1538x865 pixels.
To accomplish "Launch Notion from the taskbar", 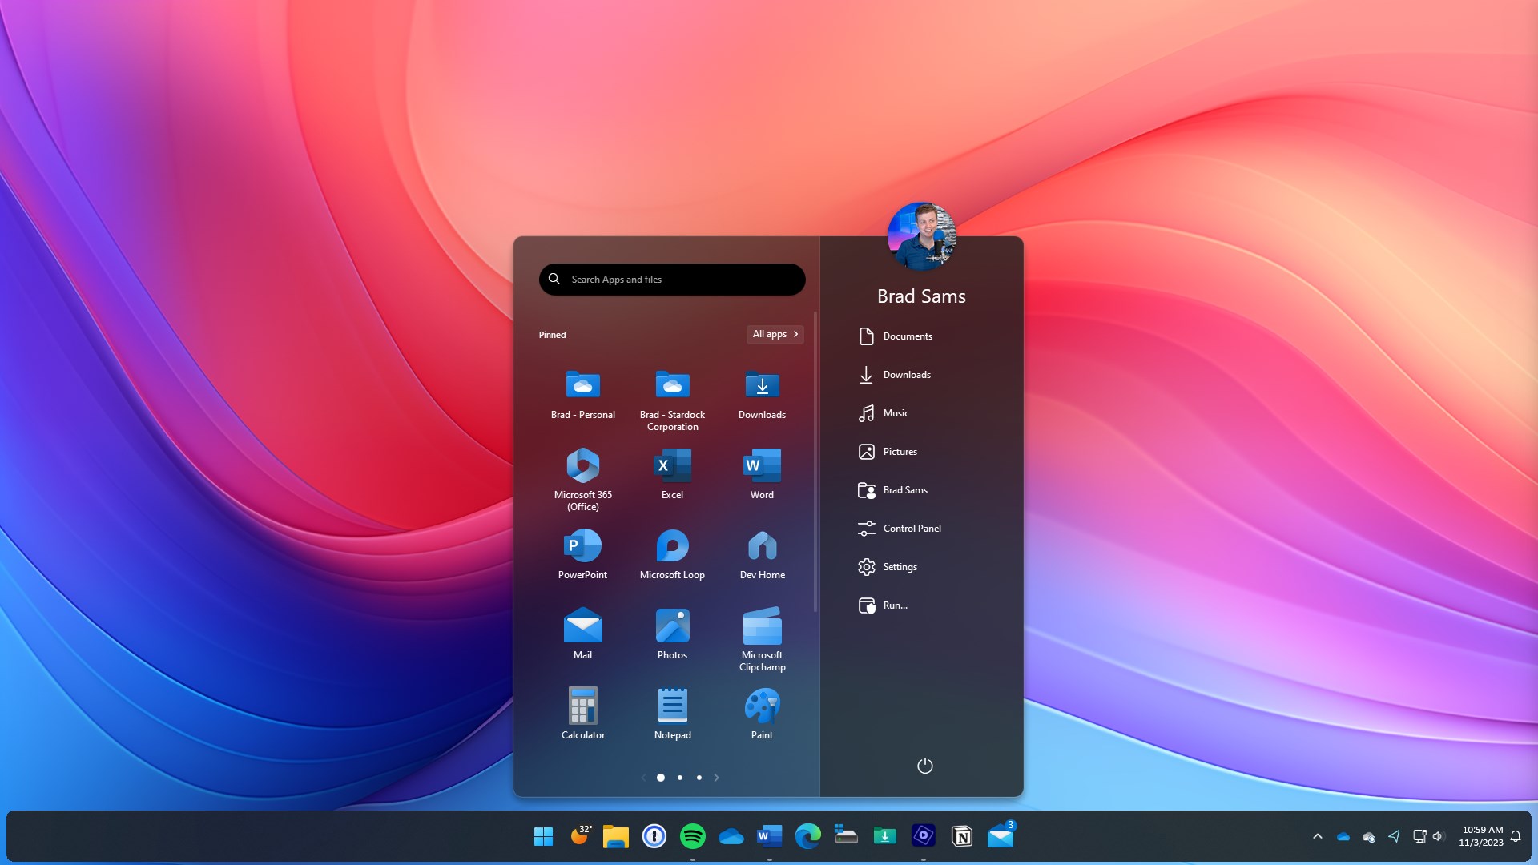I will [963, 835].
